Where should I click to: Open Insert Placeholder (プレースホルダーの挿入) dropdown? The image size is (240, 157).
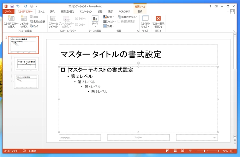point(66,21)
